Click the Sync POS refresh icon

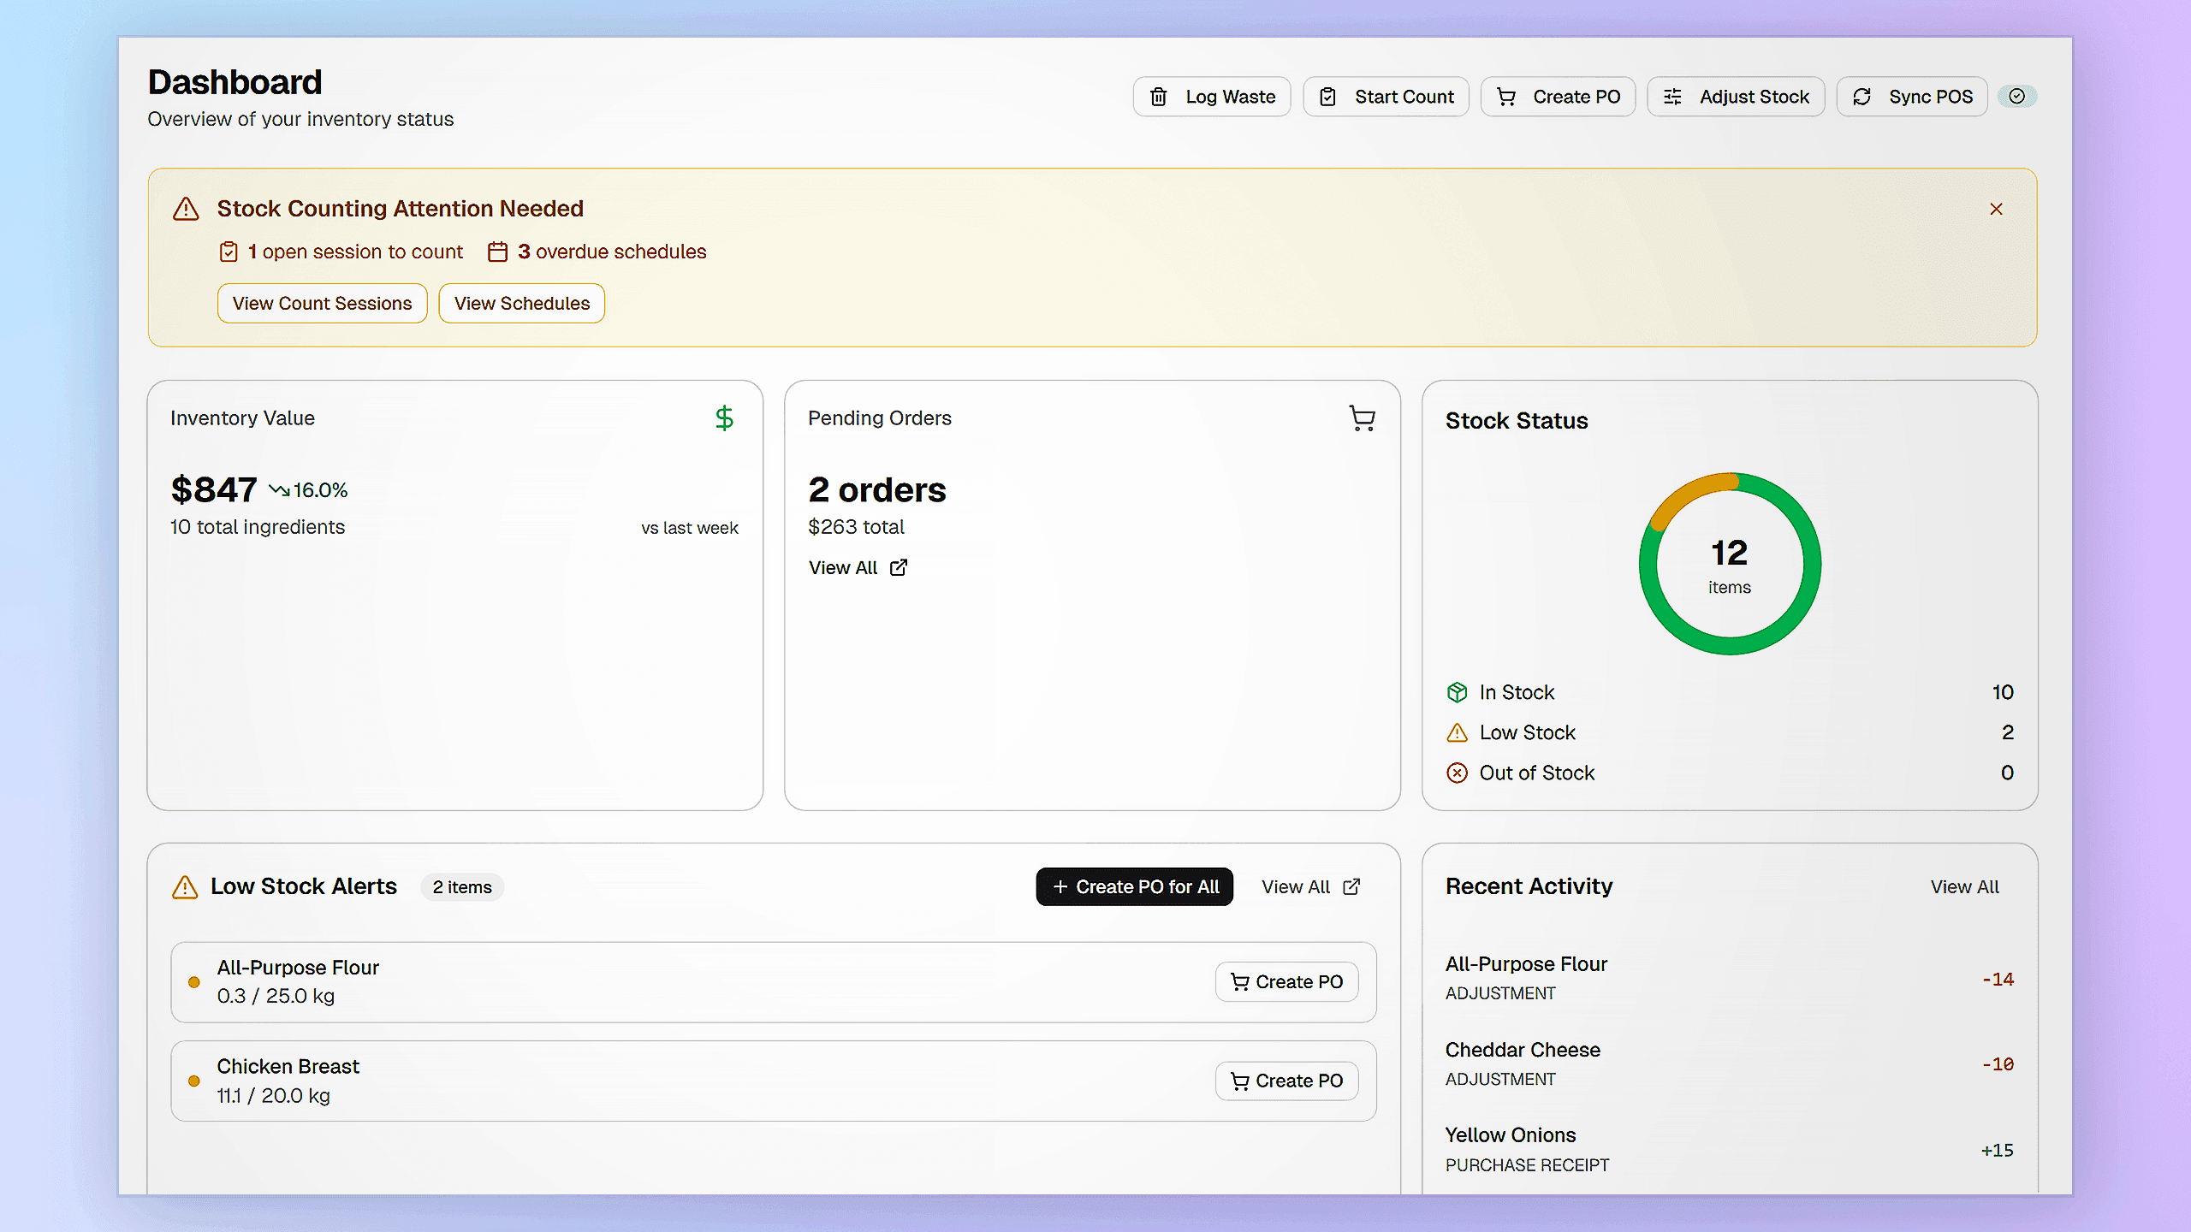click(x=1862, y=96)
